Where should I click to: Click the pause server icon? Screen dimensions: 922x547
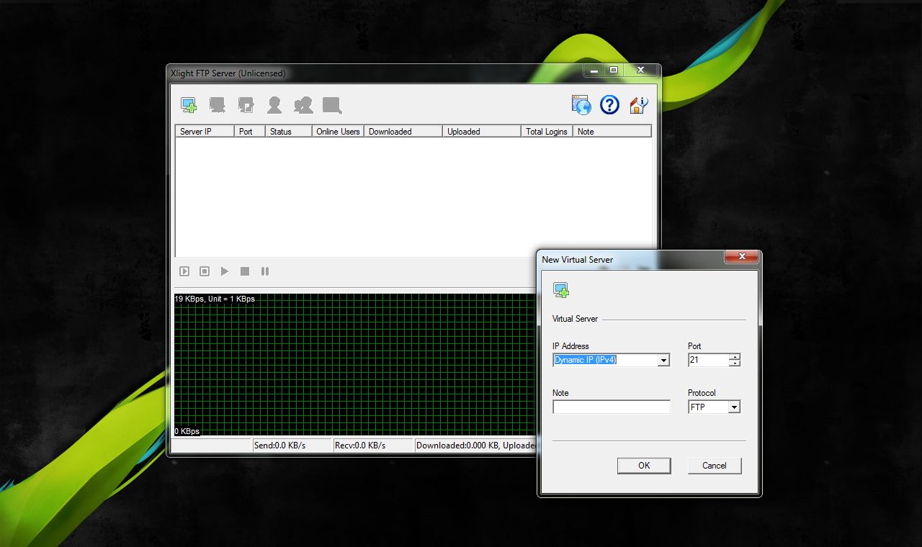point(265,271)
